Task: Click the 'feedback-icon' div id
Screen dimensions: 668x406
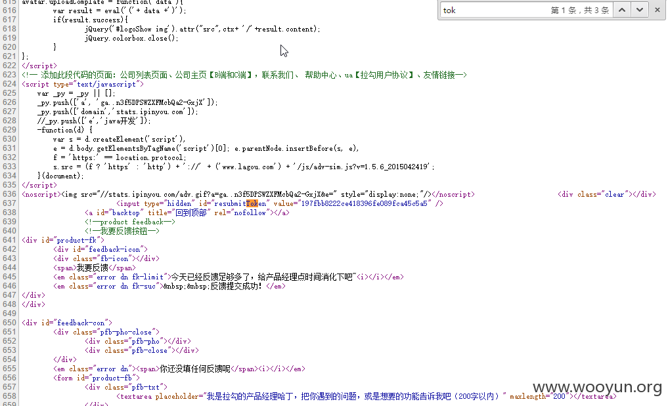Action: point(114,249)
